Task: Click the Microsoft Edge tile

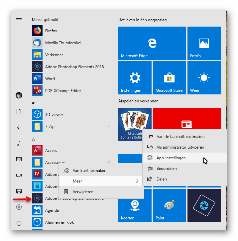Action: click(x=152, y=43)
